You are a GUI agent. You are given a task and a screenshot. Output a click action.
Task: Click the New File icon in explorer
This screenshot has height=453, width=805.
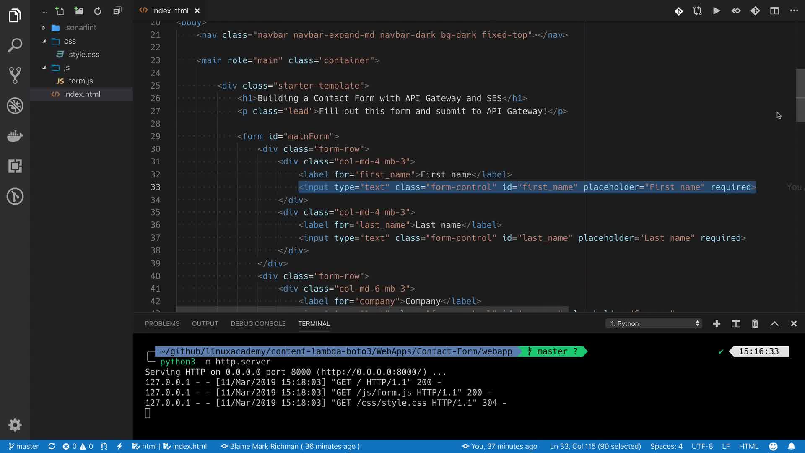(60, 11)
